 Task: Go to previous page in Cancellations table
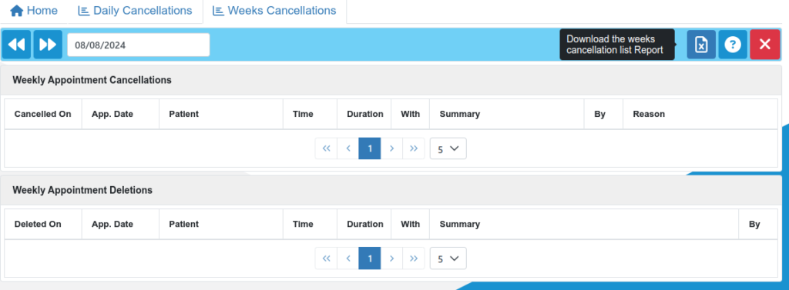347,148
